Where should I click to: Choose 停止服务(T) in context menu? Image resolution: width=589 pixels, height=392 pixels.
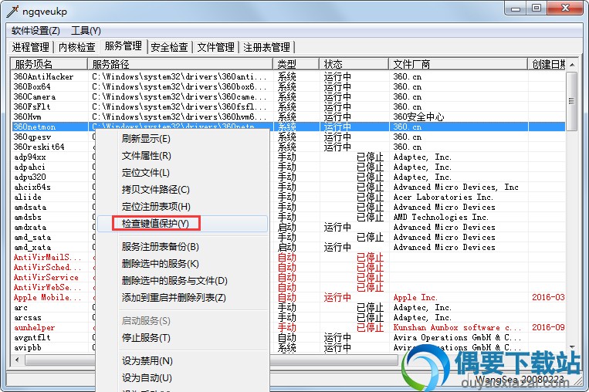click(182, 338)
